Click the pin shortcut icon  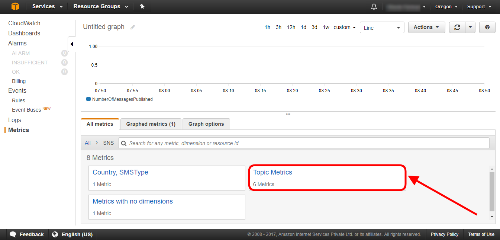pyautogui.click(x=142, y=6)
